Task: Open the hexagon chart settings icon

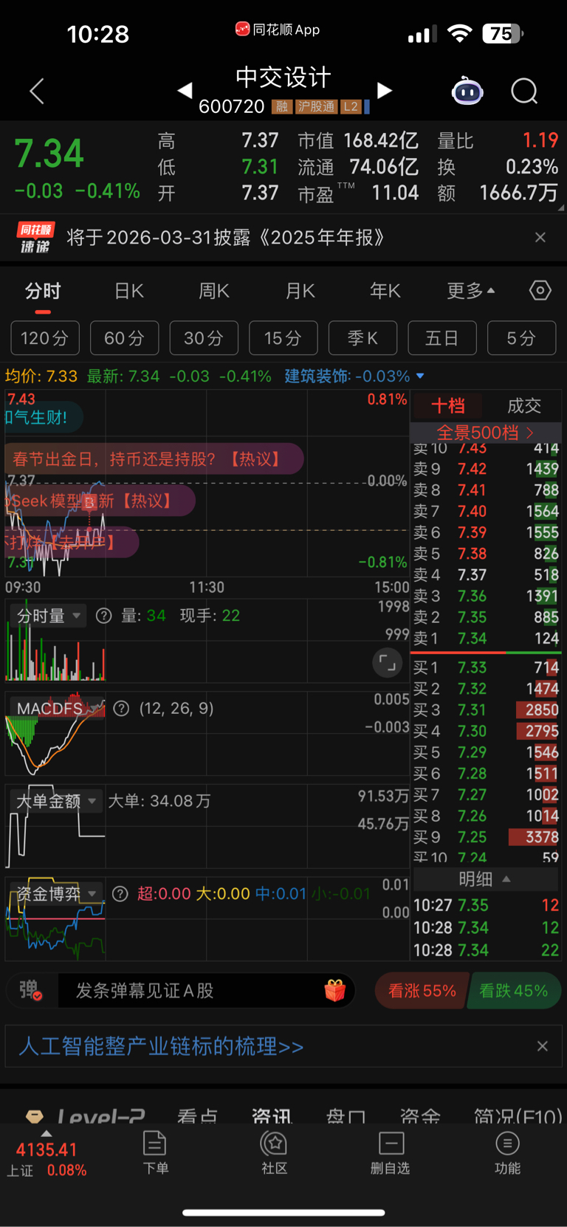Action: (540, 290)
